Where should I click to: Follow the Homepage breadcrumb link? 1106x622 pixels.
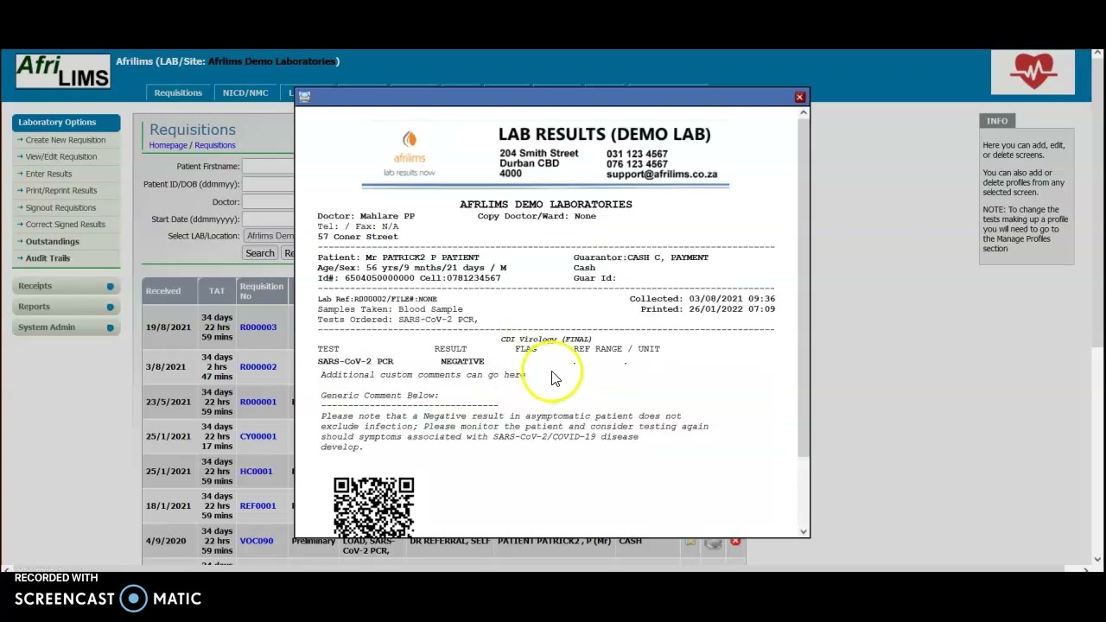168,145
